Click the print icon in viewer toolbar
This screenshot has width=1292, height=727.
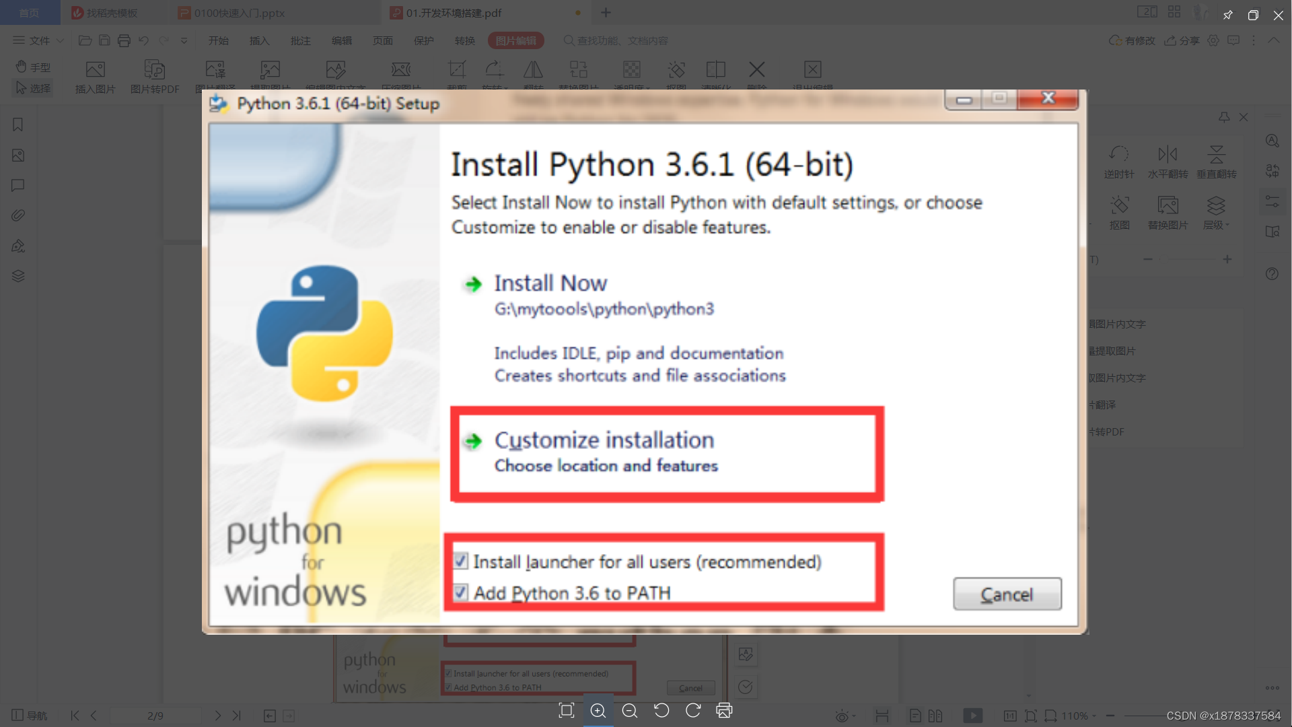724,711
